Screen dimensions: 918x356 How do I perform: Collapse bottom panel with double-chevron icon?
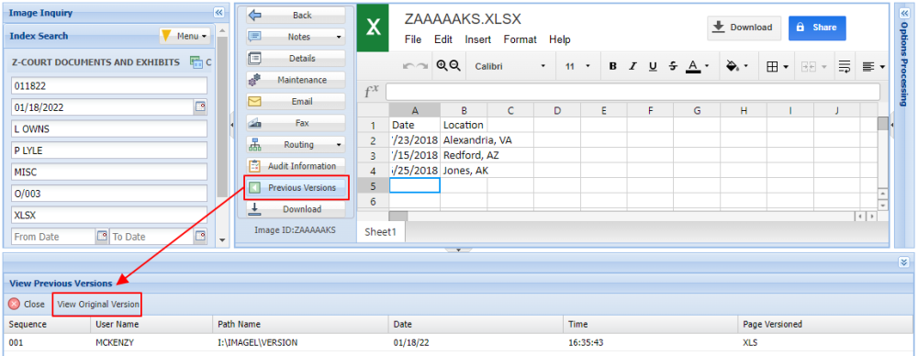tap(903, 262)
